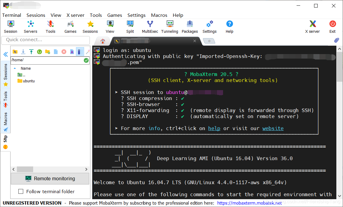This screenshot has width=343, height=207.
Task: Click the Exit power button
Action: tap(332, 27)
